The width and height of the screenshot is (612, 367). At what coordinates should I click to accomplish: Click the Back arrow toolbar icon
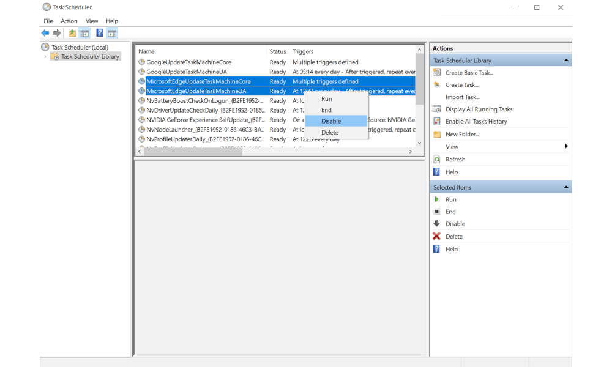(45, 33)
